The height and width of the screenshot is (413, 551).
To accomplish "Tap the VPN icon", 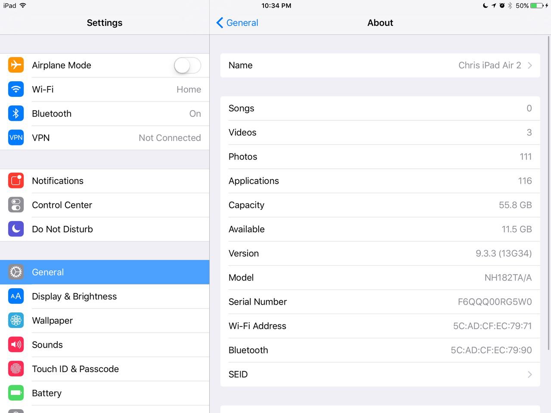I will pyautogui.click(x=16, y=138).
